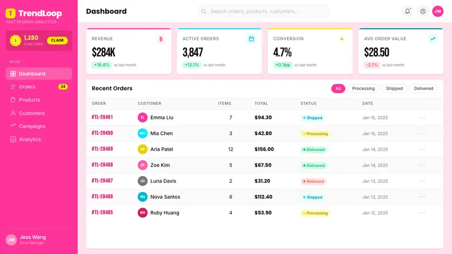The height and width of the screenshot is (254, 452).
Task: Click the Products bag icon in sidebar
Action: click(x=13, y=100)
